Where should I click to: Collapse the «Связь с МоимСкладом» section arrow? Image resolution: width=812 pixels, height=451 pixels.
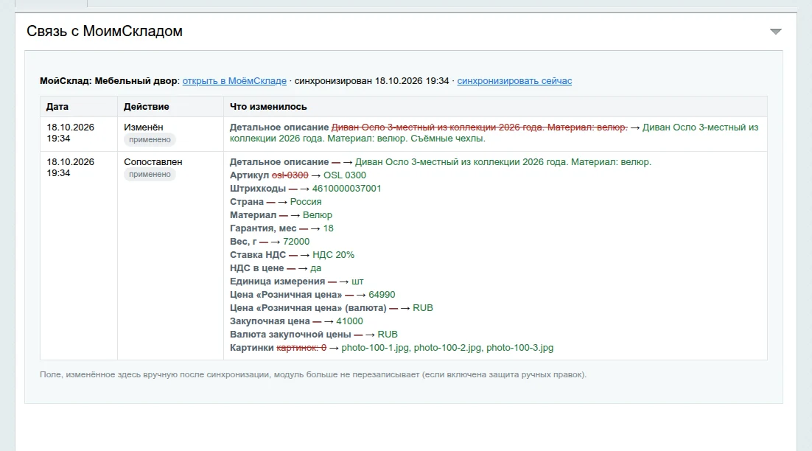pos(775,32)
